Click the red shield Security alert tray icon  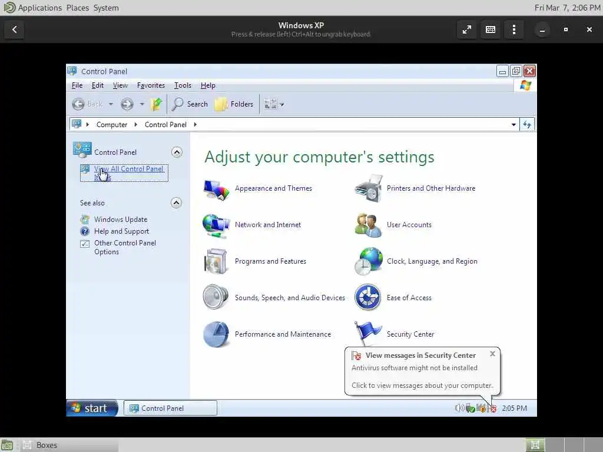[492, 408]
